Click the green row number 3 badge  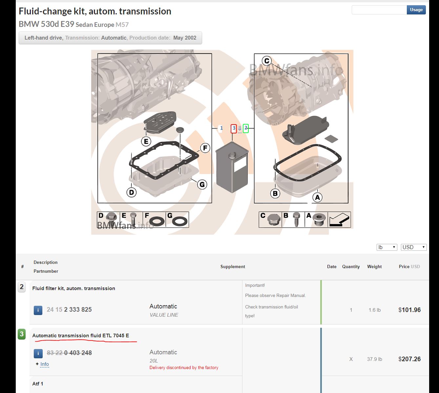22,334
